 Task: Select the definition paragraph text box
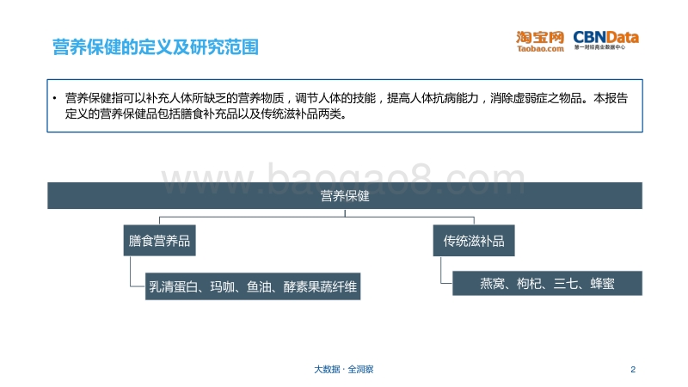pos(345,106)
